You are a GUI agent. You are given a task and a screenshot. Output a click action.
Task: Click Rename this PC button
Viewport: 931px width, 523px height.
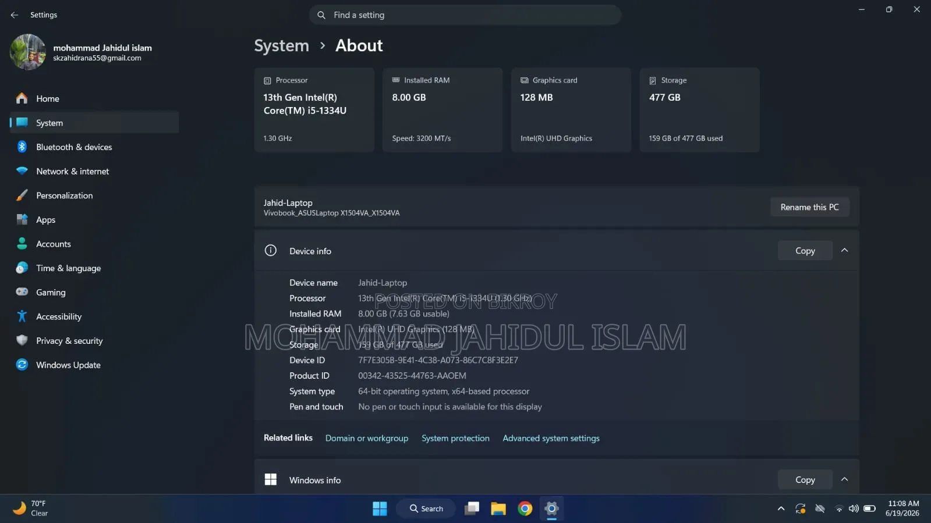click(809, 207)
